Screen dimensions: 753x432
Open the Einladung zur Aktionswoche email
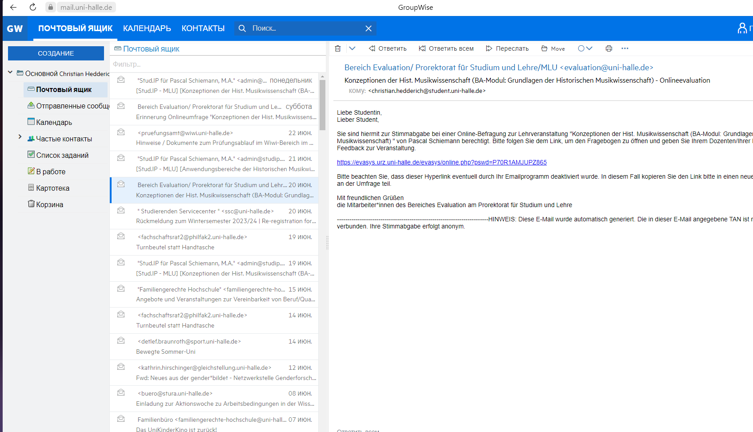(214, 399)
